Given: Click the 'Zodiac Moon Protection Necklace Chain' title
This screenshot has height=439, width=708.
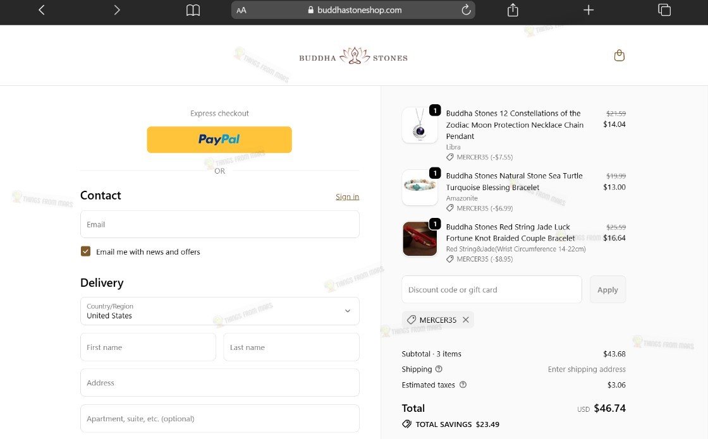Looking at the screenshot, I should coord(515,125).
